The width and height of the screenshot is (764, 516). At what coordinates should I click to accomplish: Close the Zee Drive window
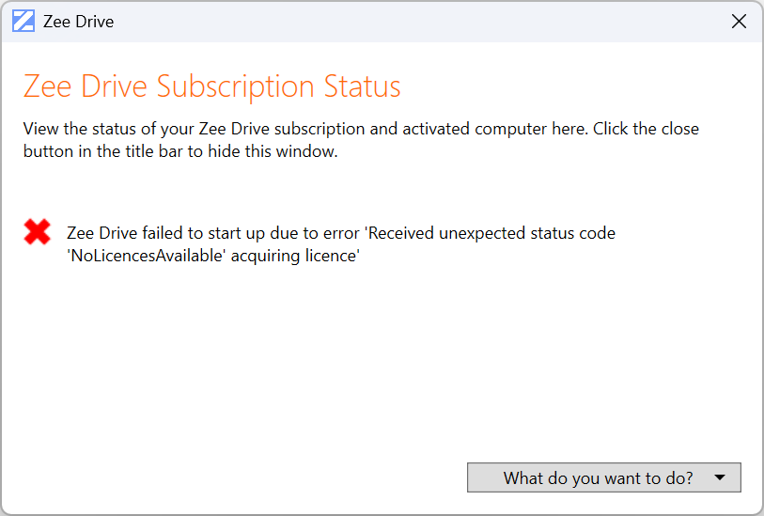739,21
